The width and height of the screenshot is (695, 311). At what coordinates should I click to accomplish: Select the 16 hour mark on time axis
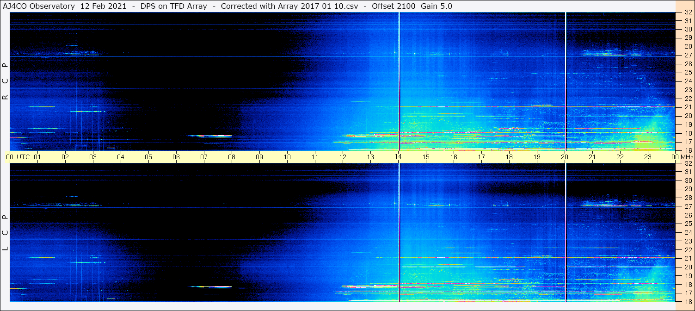[x=454, y=157]
